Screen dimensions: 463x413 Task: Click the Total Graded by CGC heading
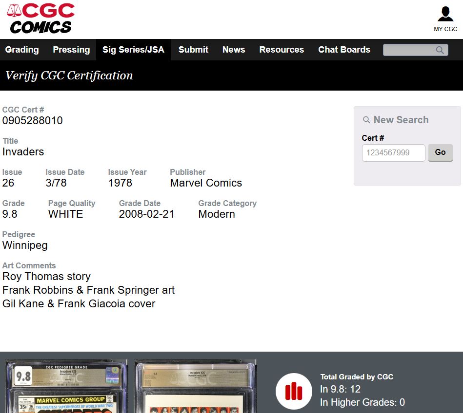coord(357,377)
